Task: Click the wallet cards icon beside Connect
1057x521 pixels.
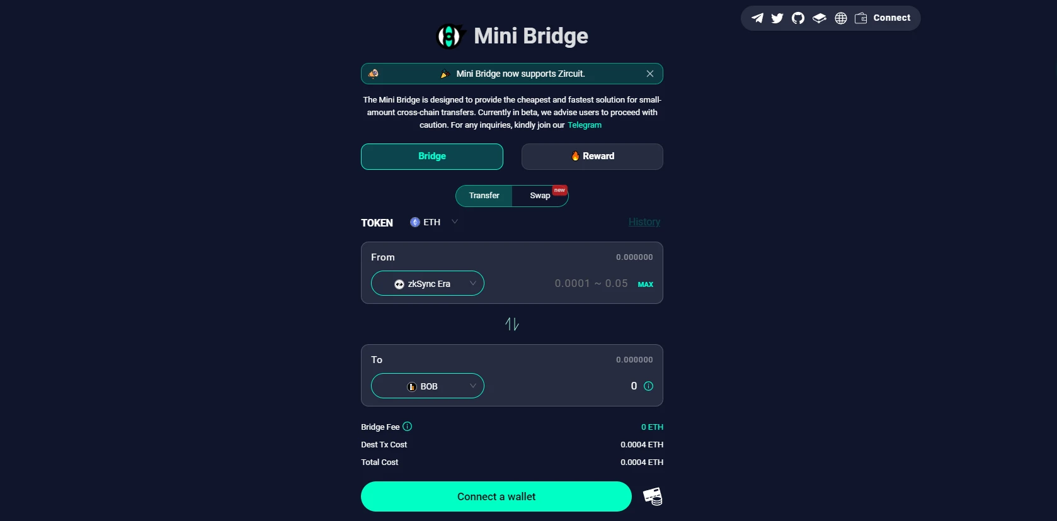Action: pyautogui.click(x=653, y=496)
